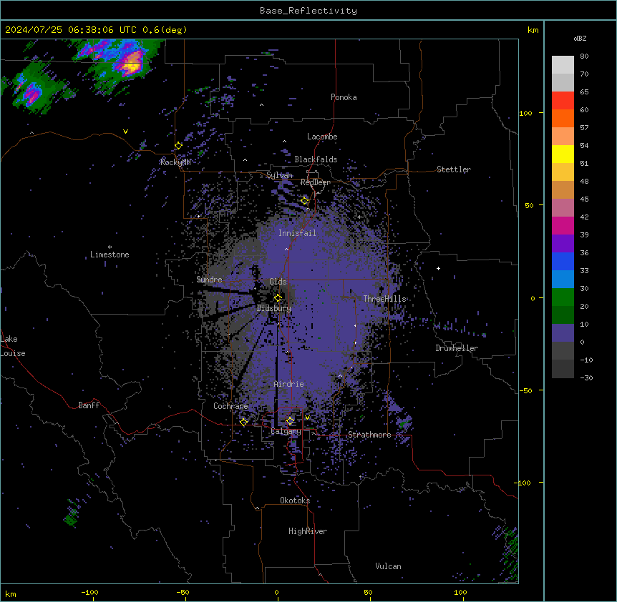
Task: Click the Didsbury town label
Action: tap(273, 308)
